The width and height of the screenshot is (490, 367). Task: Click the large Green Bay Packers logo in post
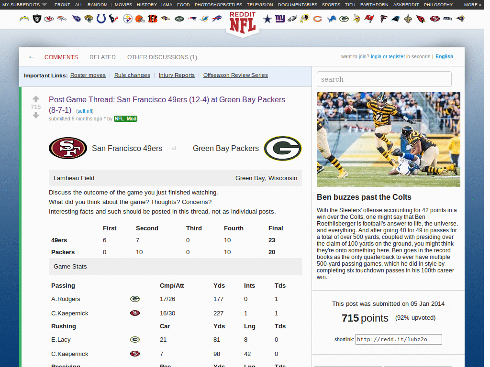click(282, 148)
